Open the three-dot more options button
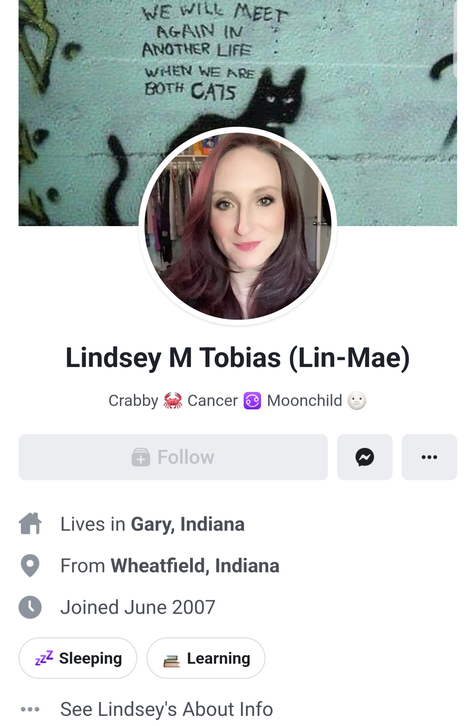 coord(429,457)
